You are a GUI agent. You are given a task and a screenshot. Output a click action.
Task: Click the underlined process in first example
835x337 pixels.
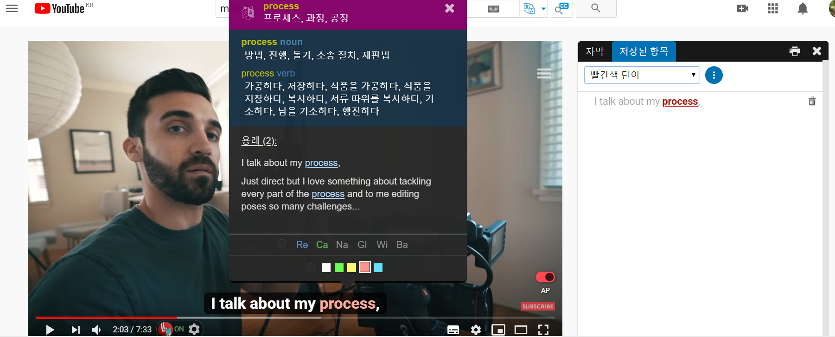(x=321, y=163)
